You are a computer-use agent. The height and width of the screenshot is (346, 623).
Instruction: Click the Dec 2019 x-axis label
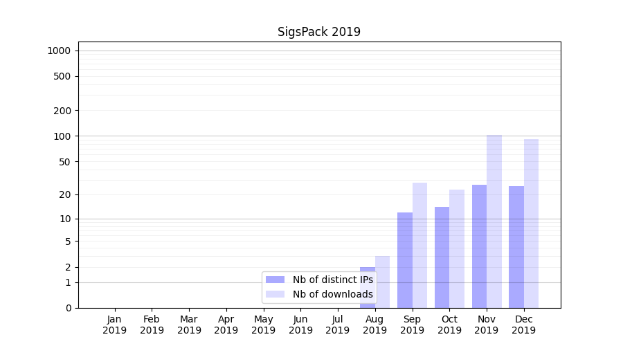(524, 325)
